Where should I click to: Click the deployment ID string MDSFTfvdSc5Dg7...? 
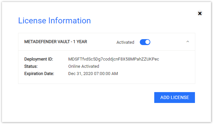pyautogui.click(x=114, y=59)
